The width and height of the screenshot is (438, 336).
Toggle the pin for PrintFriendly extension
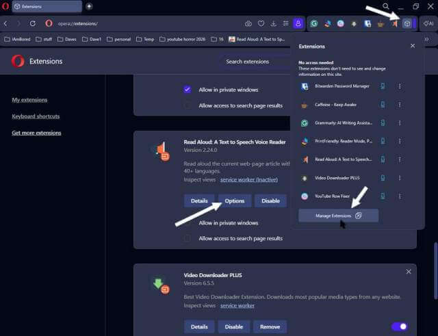[383, 142]
